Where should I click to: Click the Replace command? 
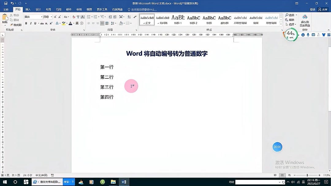click(x=291, y=20)
